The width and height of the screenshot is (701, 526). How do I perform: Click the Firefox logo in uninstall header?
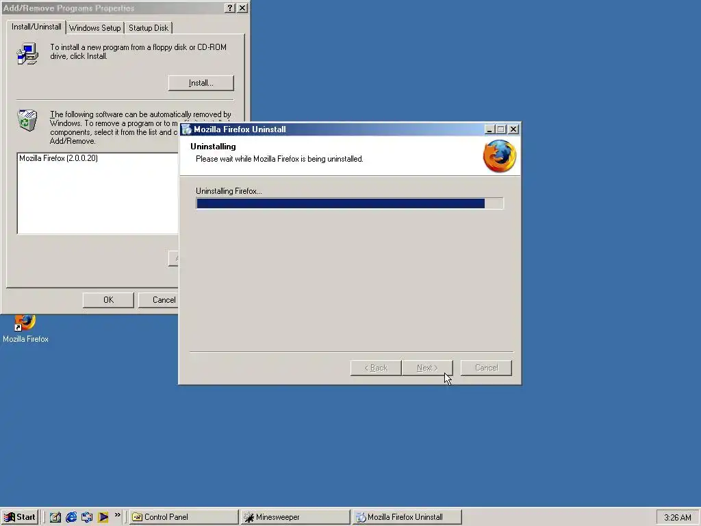tap(499, 156)
